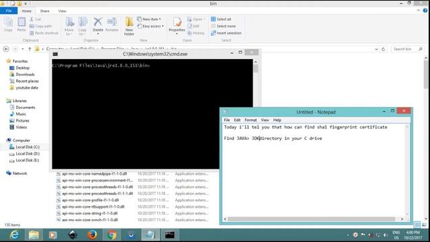Screen dimensions: 430x242
Task: Open Notepad Format menu
Action: (251, 120)
